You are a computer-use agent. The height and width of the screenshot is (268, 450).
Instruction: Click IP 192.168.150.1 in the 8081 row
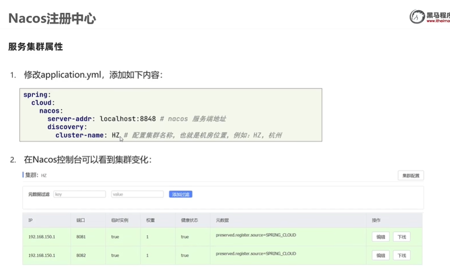[42, 237]
